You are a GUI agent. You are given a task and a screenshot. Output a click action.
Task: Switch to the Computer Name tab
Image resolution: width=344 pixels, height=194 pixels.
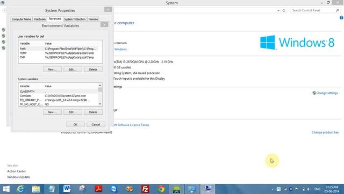point(21,19)
